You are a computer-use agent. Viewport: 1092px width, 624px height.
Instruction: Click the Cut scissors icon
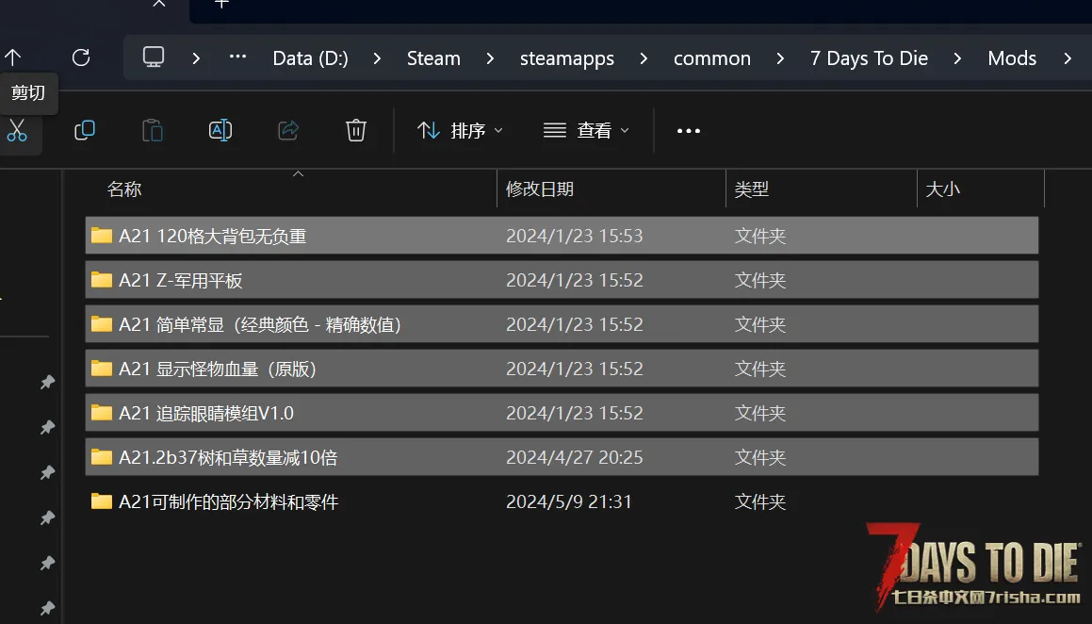click(17, 131)
